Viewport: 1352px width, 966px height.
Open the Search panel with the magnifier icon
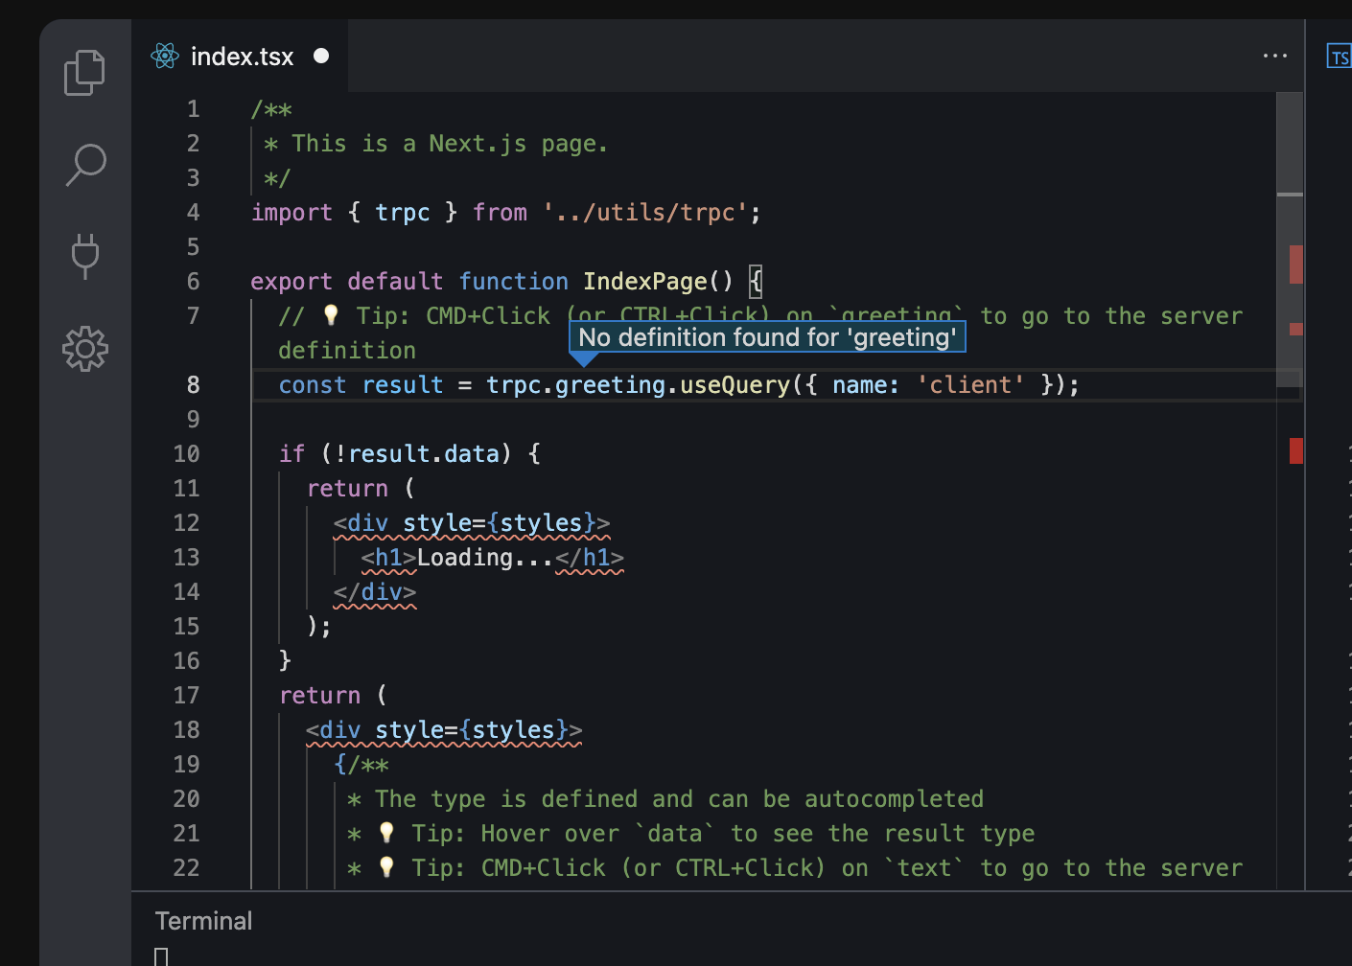click(x=84, y=164)
